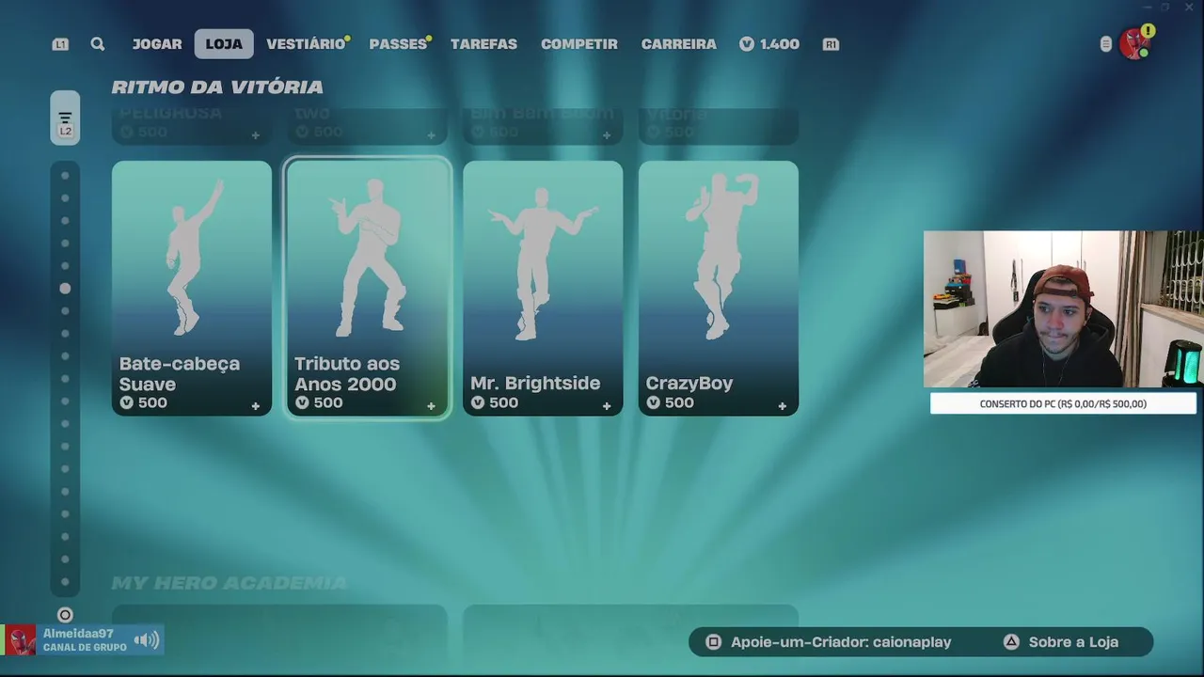Click the circle icon at sidebar bottom
Image resolution: width=1204 pixels, height=677 pixels.
[65, 615]
